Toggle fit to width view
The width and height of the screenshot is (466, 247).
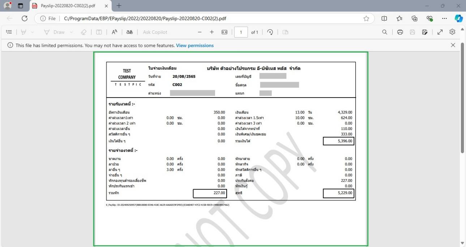pyautogui.click(x=224, y=32)
